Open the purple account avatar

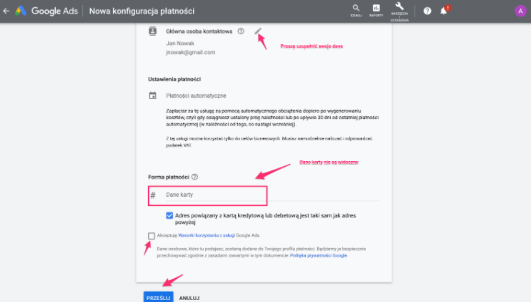click(520, 11)
